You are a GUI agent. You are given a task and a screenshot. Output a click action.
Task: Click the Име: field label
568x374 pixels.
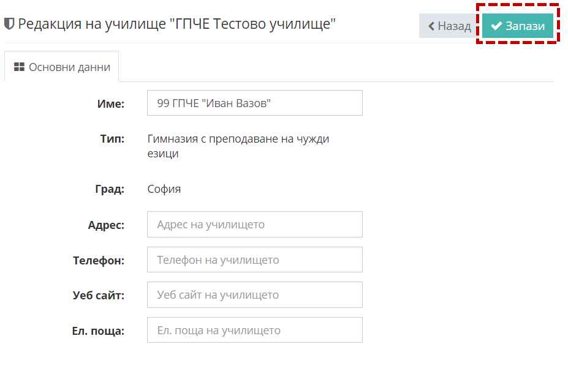111,104
